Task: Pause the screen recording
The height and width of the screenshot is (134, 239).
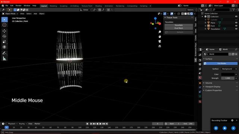Action: pos(216,128)
